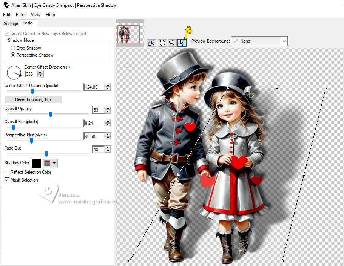Click the Perspective Blur value field

coord(94,136)
